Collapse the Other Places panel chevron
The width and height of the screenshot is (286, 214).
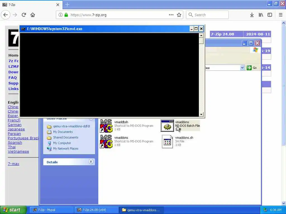click(91, 119)
